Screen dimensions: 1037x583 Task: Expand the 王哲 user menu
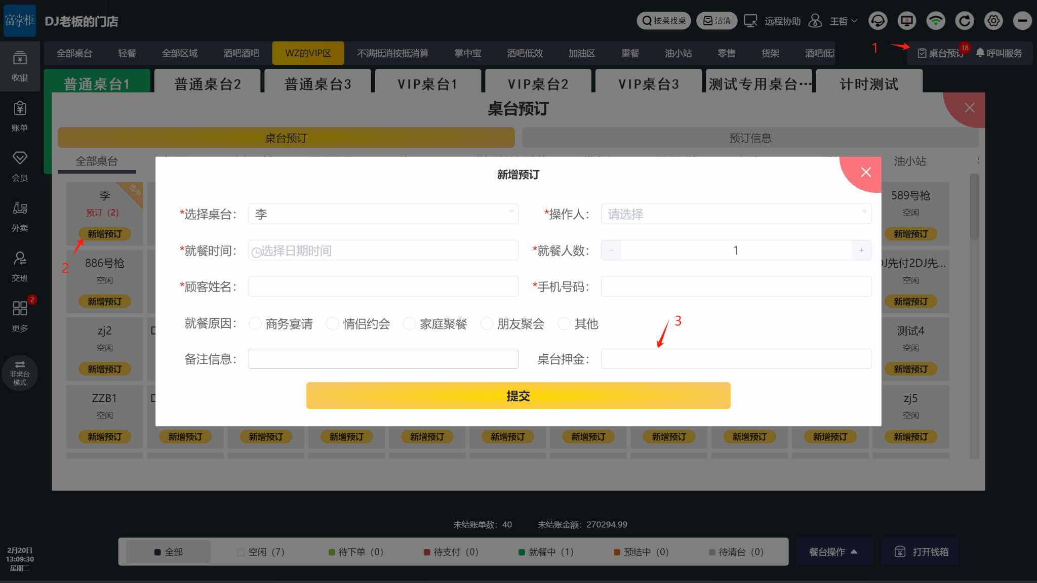(x=843, y=21)
